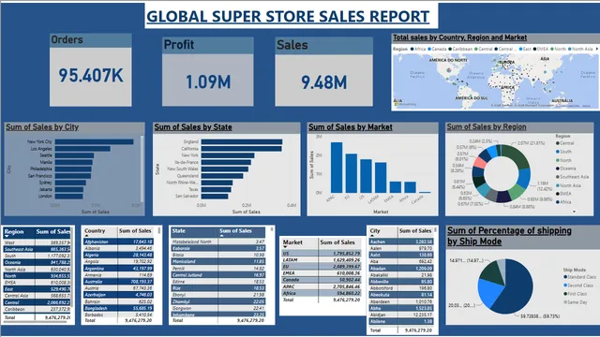Select the Central Jutland row in the State table
Image resolution: width=600 pixels, height=337 pixels.
[218, 275]
